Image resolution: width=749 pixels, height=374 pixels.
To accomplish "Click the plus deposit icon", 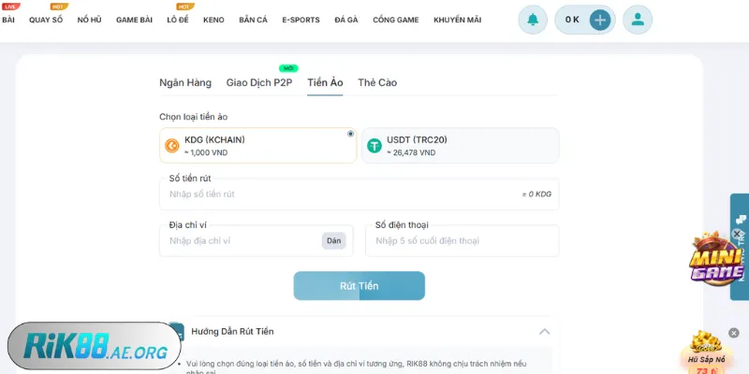I will (x=600, y=19).
